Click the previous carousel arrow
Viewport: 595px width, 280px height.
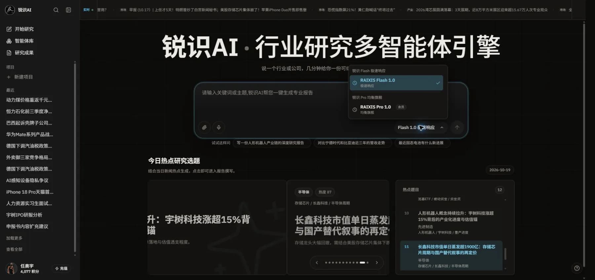(317, 263)
